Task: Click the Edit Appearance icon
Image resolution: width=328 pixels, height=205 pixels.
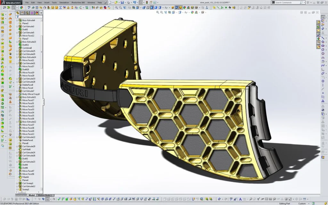Action: (192, 12)
